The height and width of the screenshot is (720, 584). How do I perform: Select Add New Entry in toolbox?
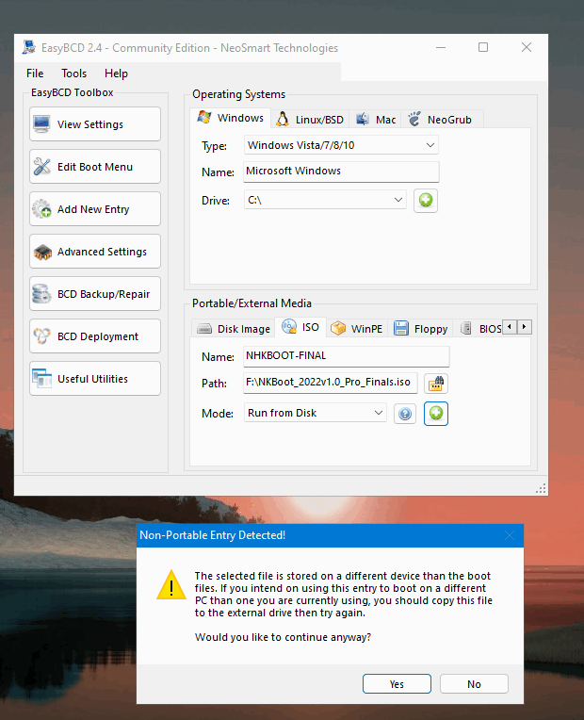95,209
